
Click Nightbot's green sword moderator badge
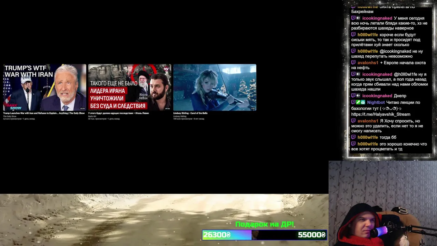point(358,102)
